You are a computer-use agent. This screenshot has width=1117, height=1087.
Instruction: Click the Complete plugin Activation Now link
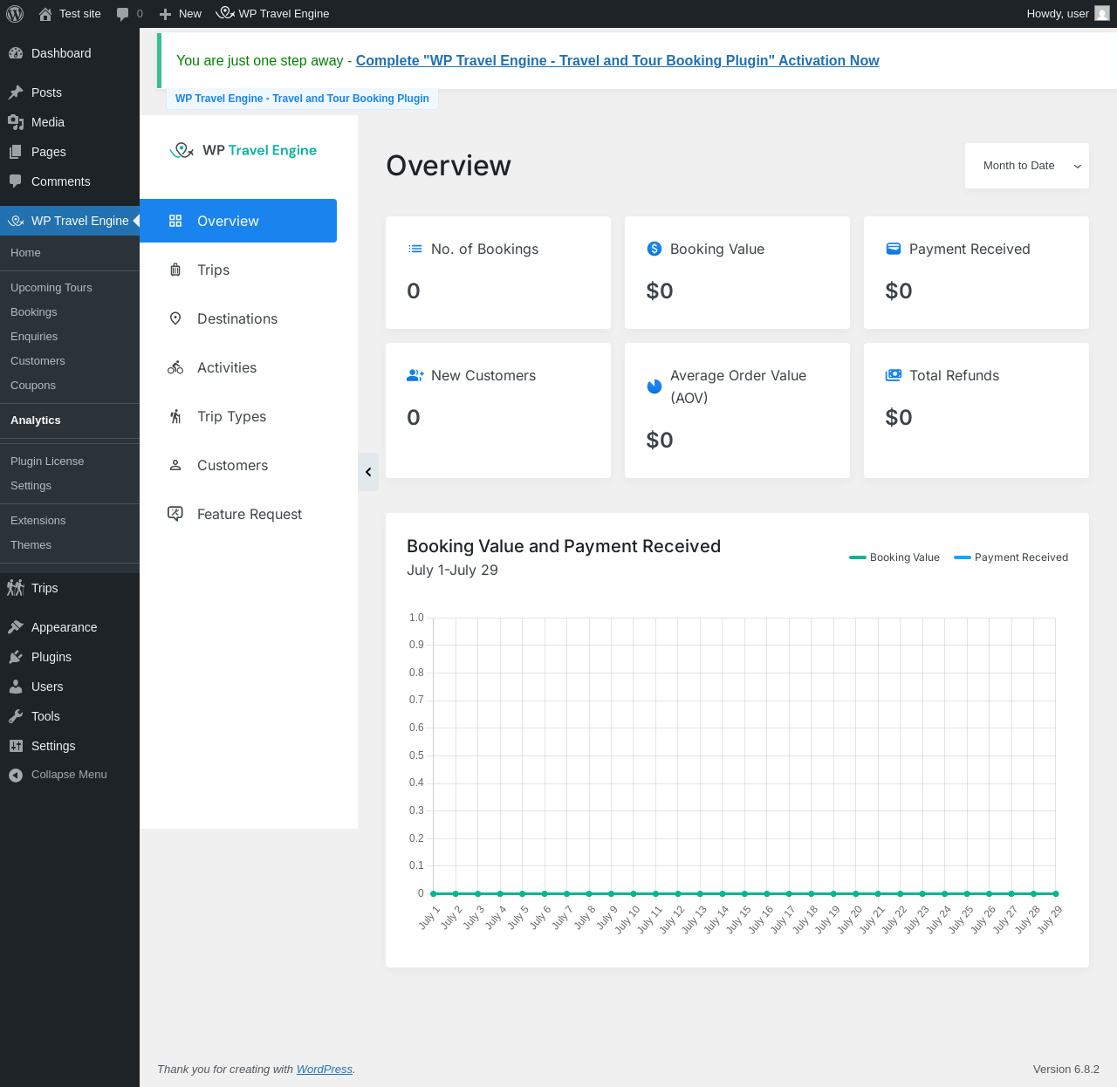tap(617, 60)
